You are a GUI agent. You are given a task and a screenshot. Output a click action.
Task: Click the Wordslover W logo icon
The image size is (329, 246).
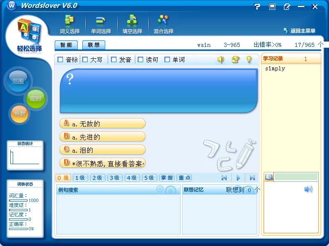[12, 5]
